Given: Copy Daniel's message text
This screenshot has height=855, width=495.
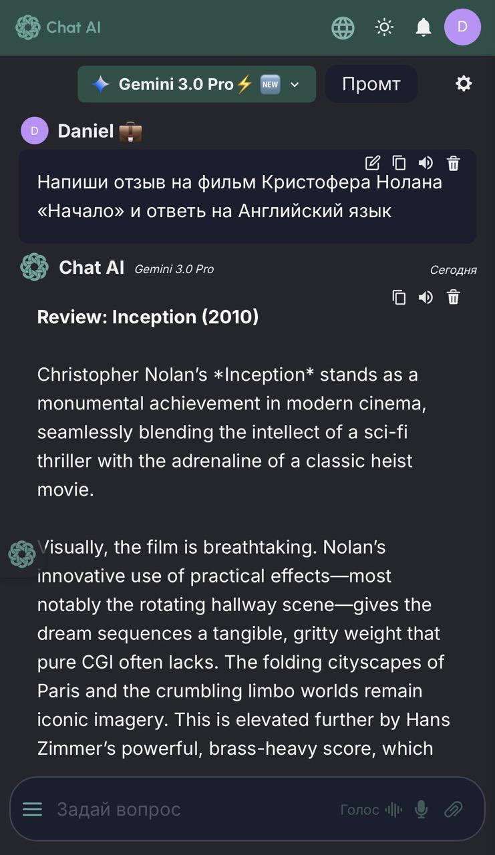Looking at the screenshot, I should 399,163.
